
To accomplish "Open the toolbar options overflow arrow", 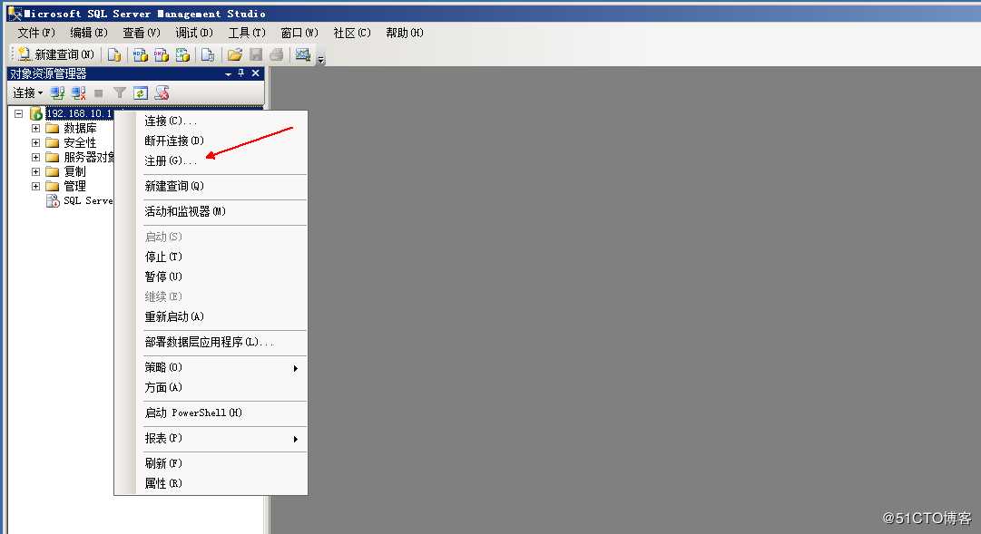I will 321,60.
